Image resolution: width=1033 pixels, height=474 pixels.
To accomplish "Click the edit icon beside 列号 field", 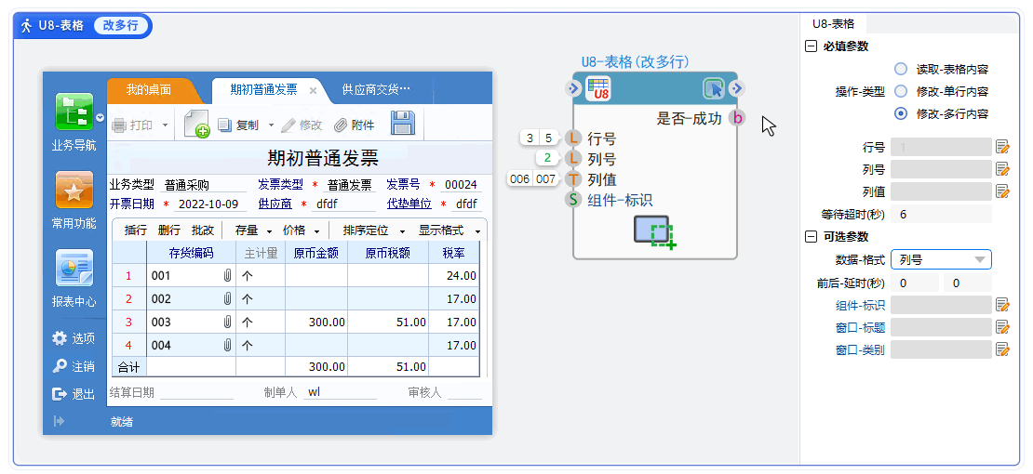I will point(1002,169).
